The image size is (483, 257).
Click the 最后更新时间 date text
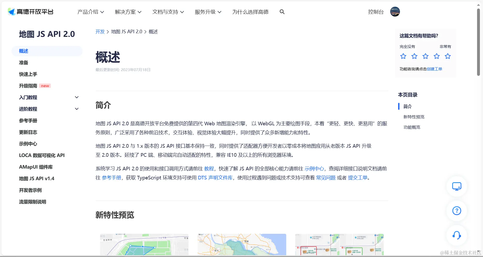click(123, 70)
